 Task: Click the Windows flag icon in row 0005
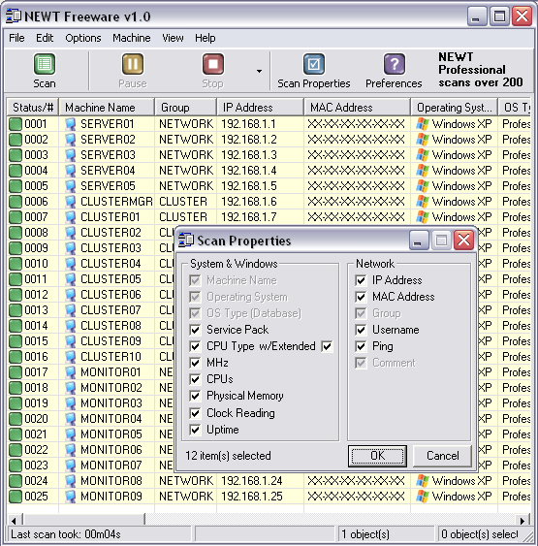click(423, 186)
